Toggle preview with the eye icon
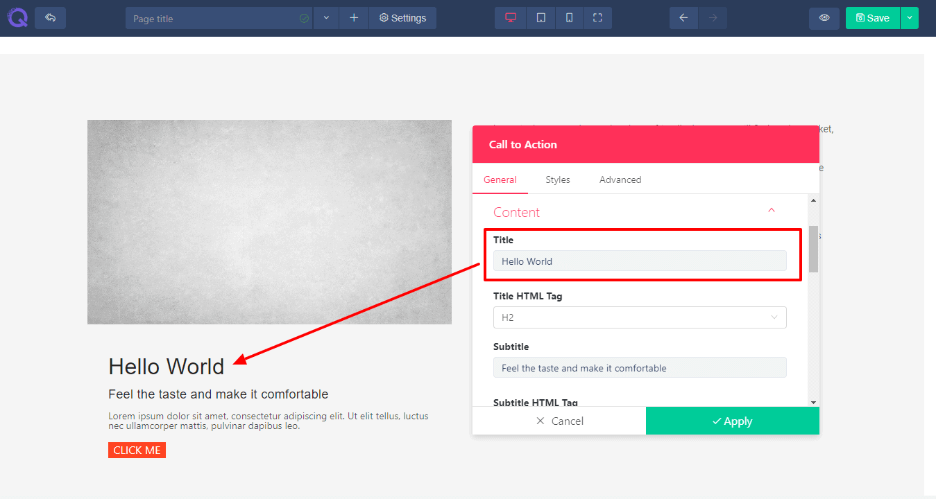The width and height of the screenshot is (936, 499). 824,18
